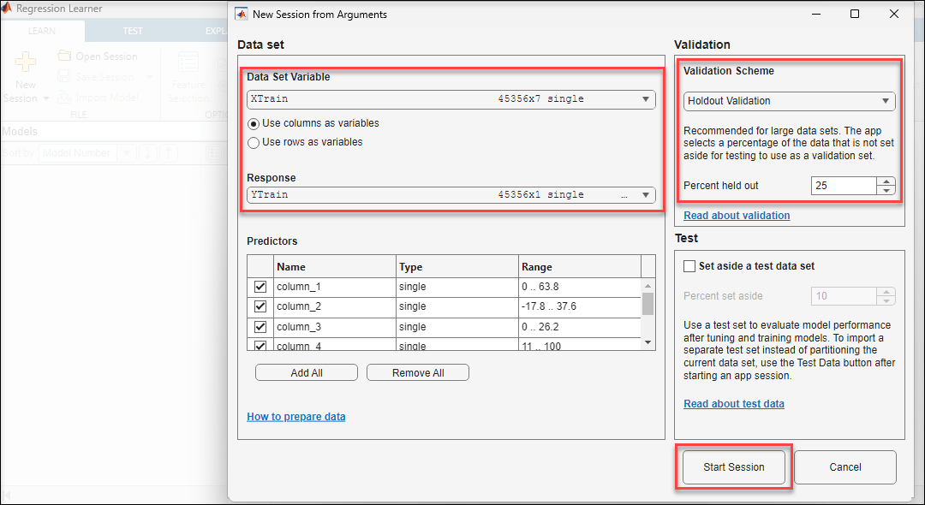Viewport: 925px width, 505px height.
Task: Switch to the TEST tab
Action: (x=133, y=31)
